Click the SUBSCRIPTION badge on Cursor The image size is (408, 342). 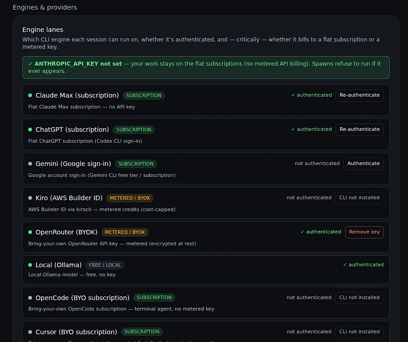click(142, 332)
